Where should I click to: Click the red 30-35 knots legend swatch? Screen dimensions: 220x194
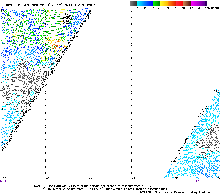(180, 4)
